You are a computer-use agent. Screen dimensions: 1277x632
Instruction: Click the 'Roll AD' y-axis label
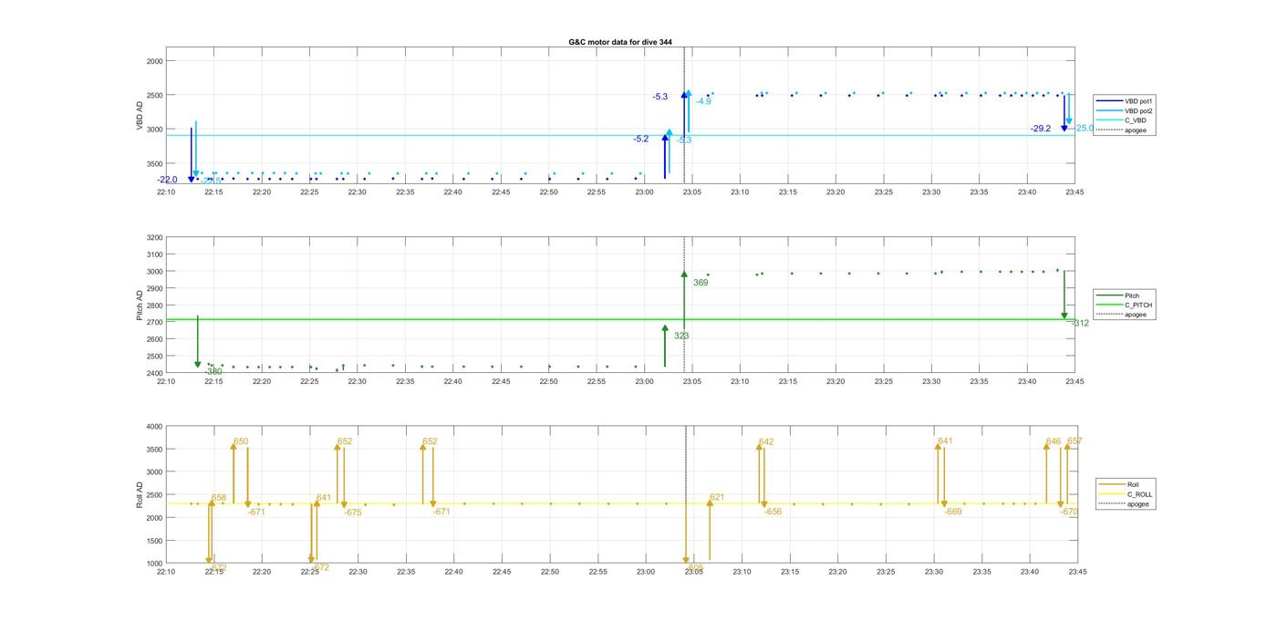pyautogui.click(x=140, y=495)
